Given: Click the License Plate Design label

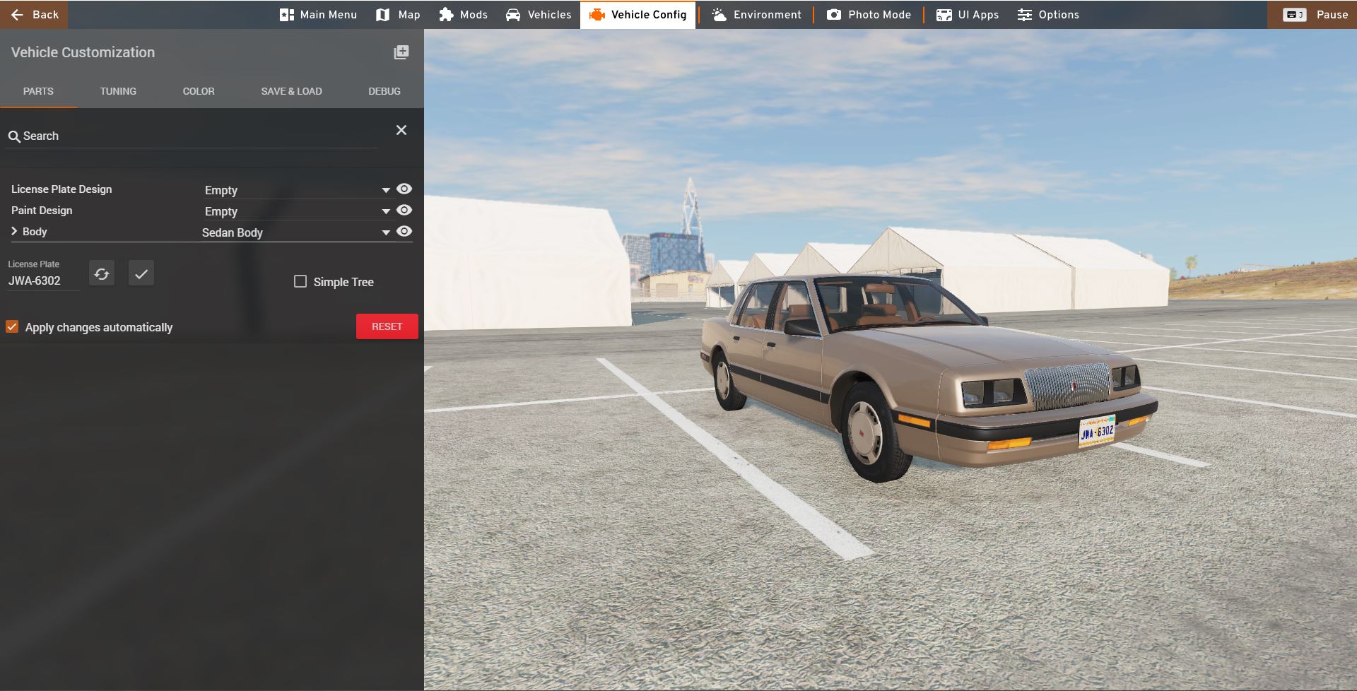Looking at the screenshot, I should [61, 189].
